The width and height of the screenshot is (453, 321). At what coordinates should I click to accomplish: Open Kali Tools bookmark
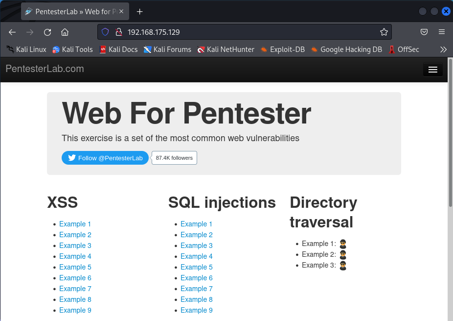(72, 49)
